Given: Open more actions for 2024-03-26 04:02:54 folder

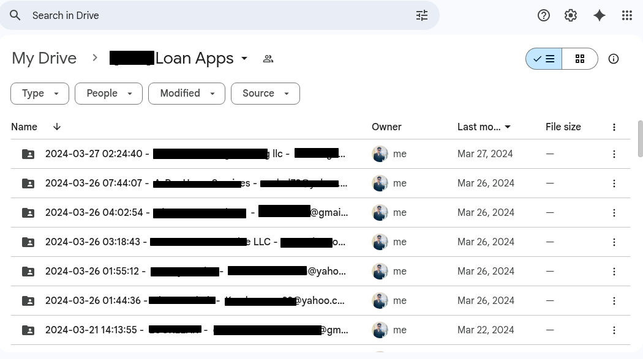Looking at the screenshot, I should (614, 213).
